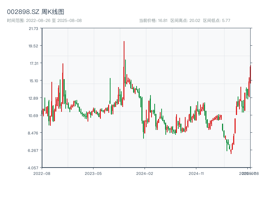Click y-axis value 17.31
Screen dimensions: 278x209
tap(34, 63)
